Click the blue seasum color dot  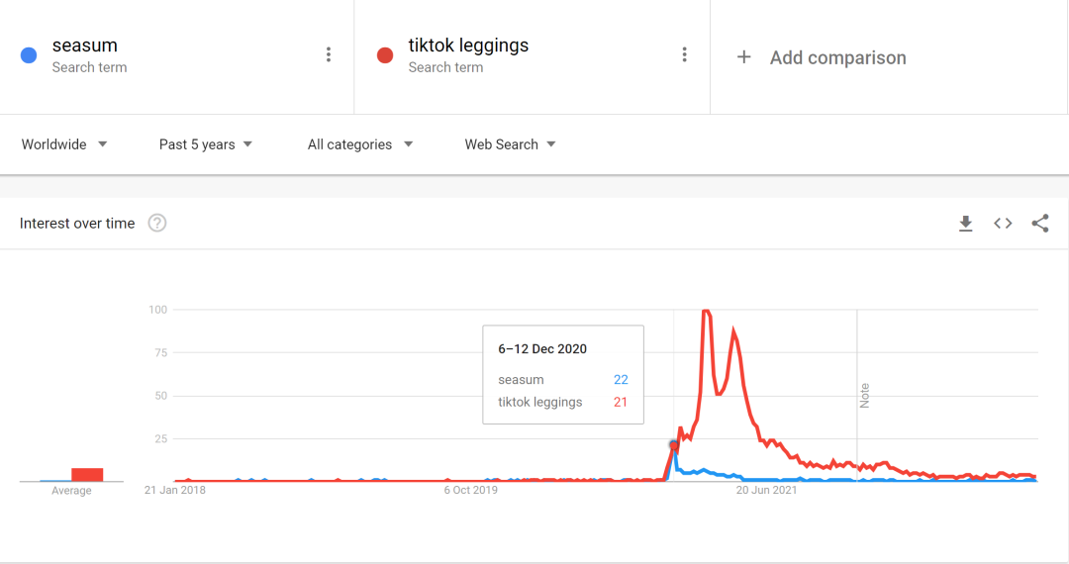click(x=29, y=55)
